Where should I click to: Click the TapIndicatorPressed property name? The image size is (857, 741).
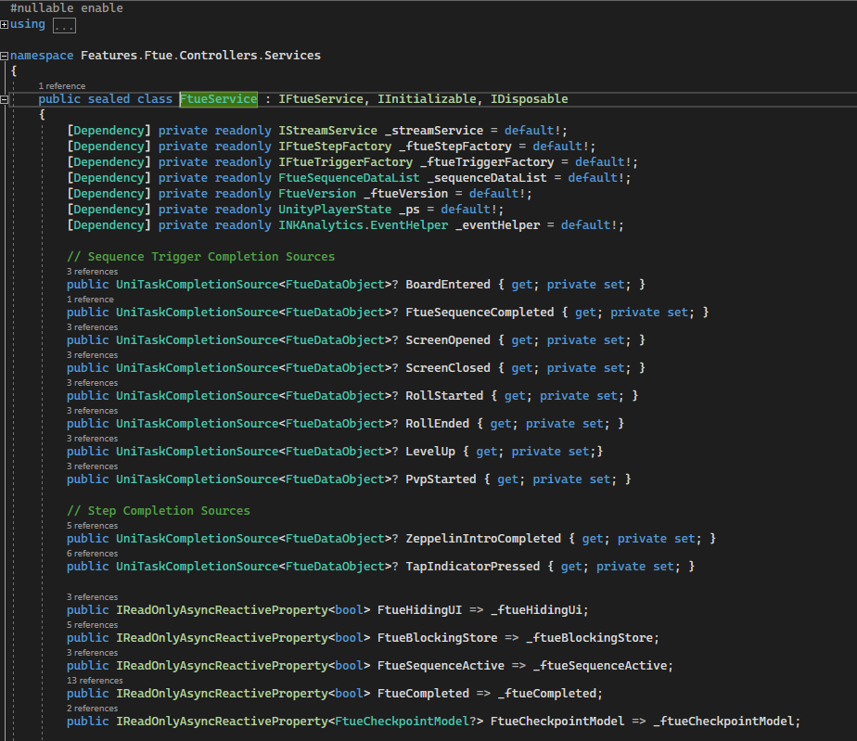point(473,567)
